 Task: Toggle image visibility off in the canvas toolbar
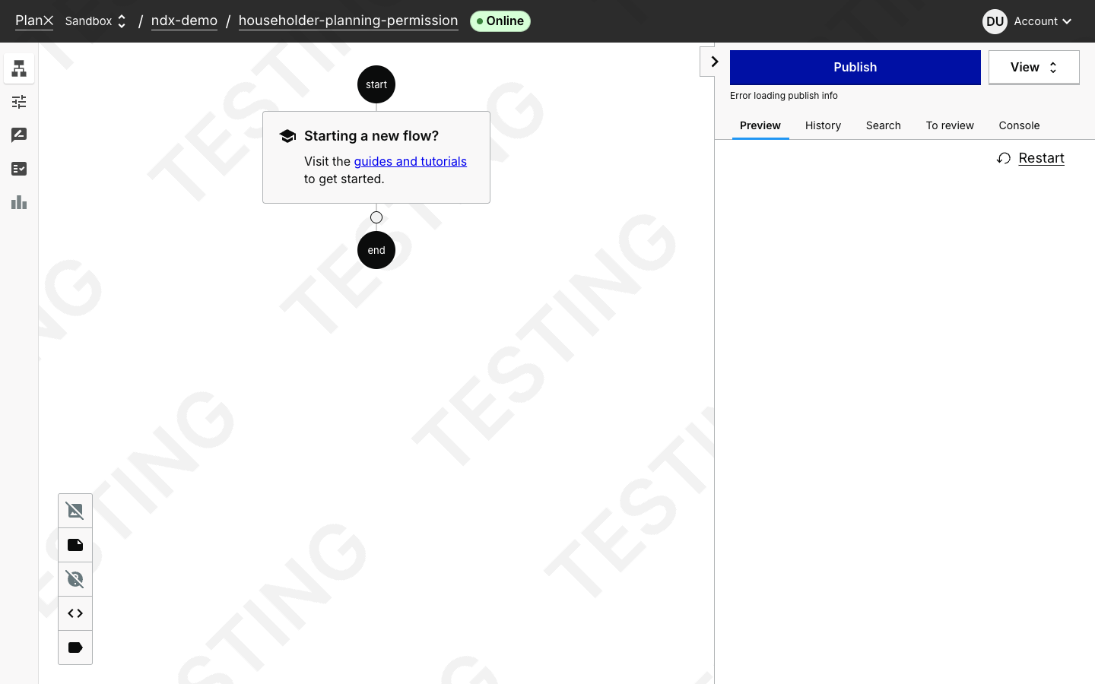(x=75, y=510)
